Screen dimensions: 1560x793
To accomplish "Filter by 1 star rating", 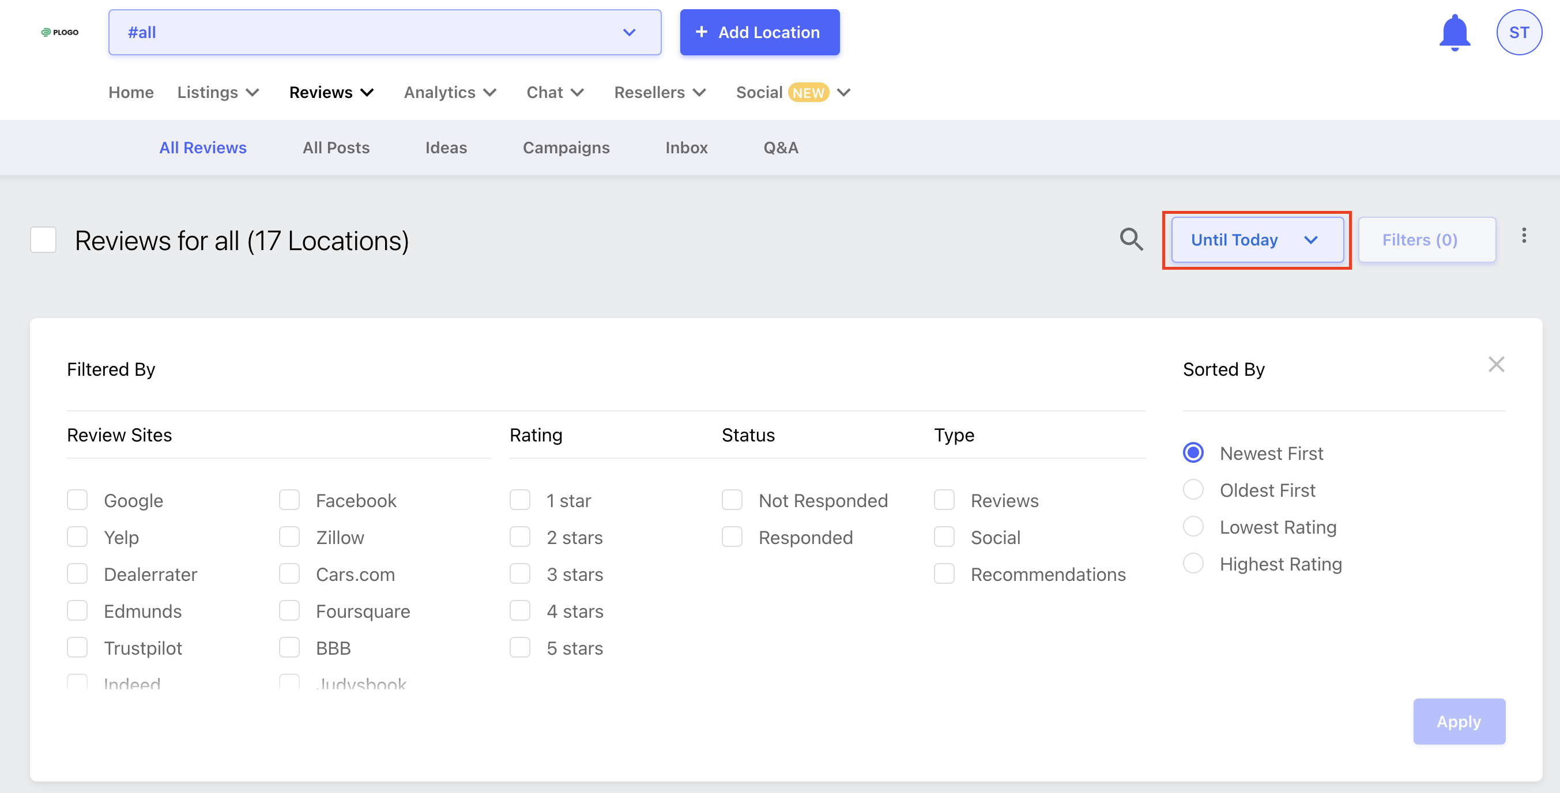I will point(520,501).
